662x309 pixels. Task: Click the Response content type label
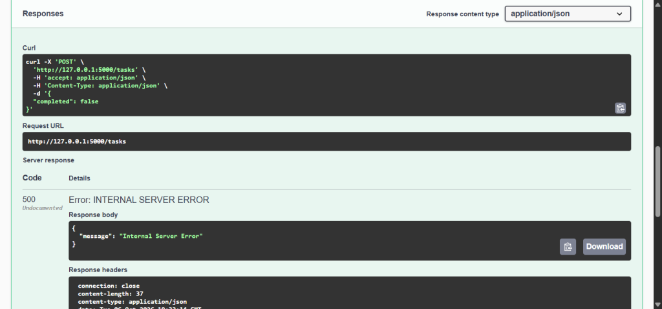click(x=462, y=14)
